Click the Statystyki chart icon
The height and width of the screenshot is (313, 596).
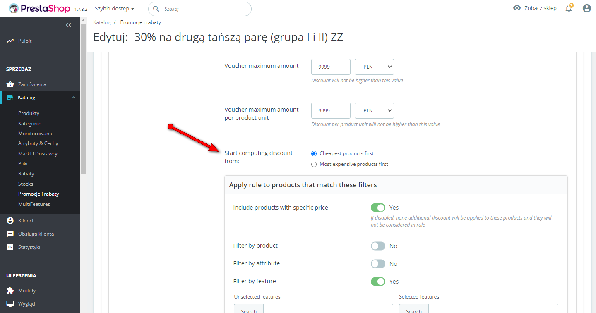10,247
